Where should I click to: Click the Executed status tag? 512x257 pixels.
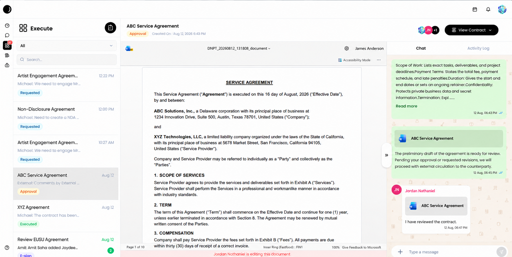pos(28,224)
